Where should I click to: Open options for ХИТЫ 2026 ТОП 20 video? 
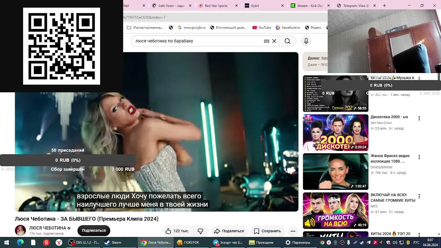click(419, 235)
